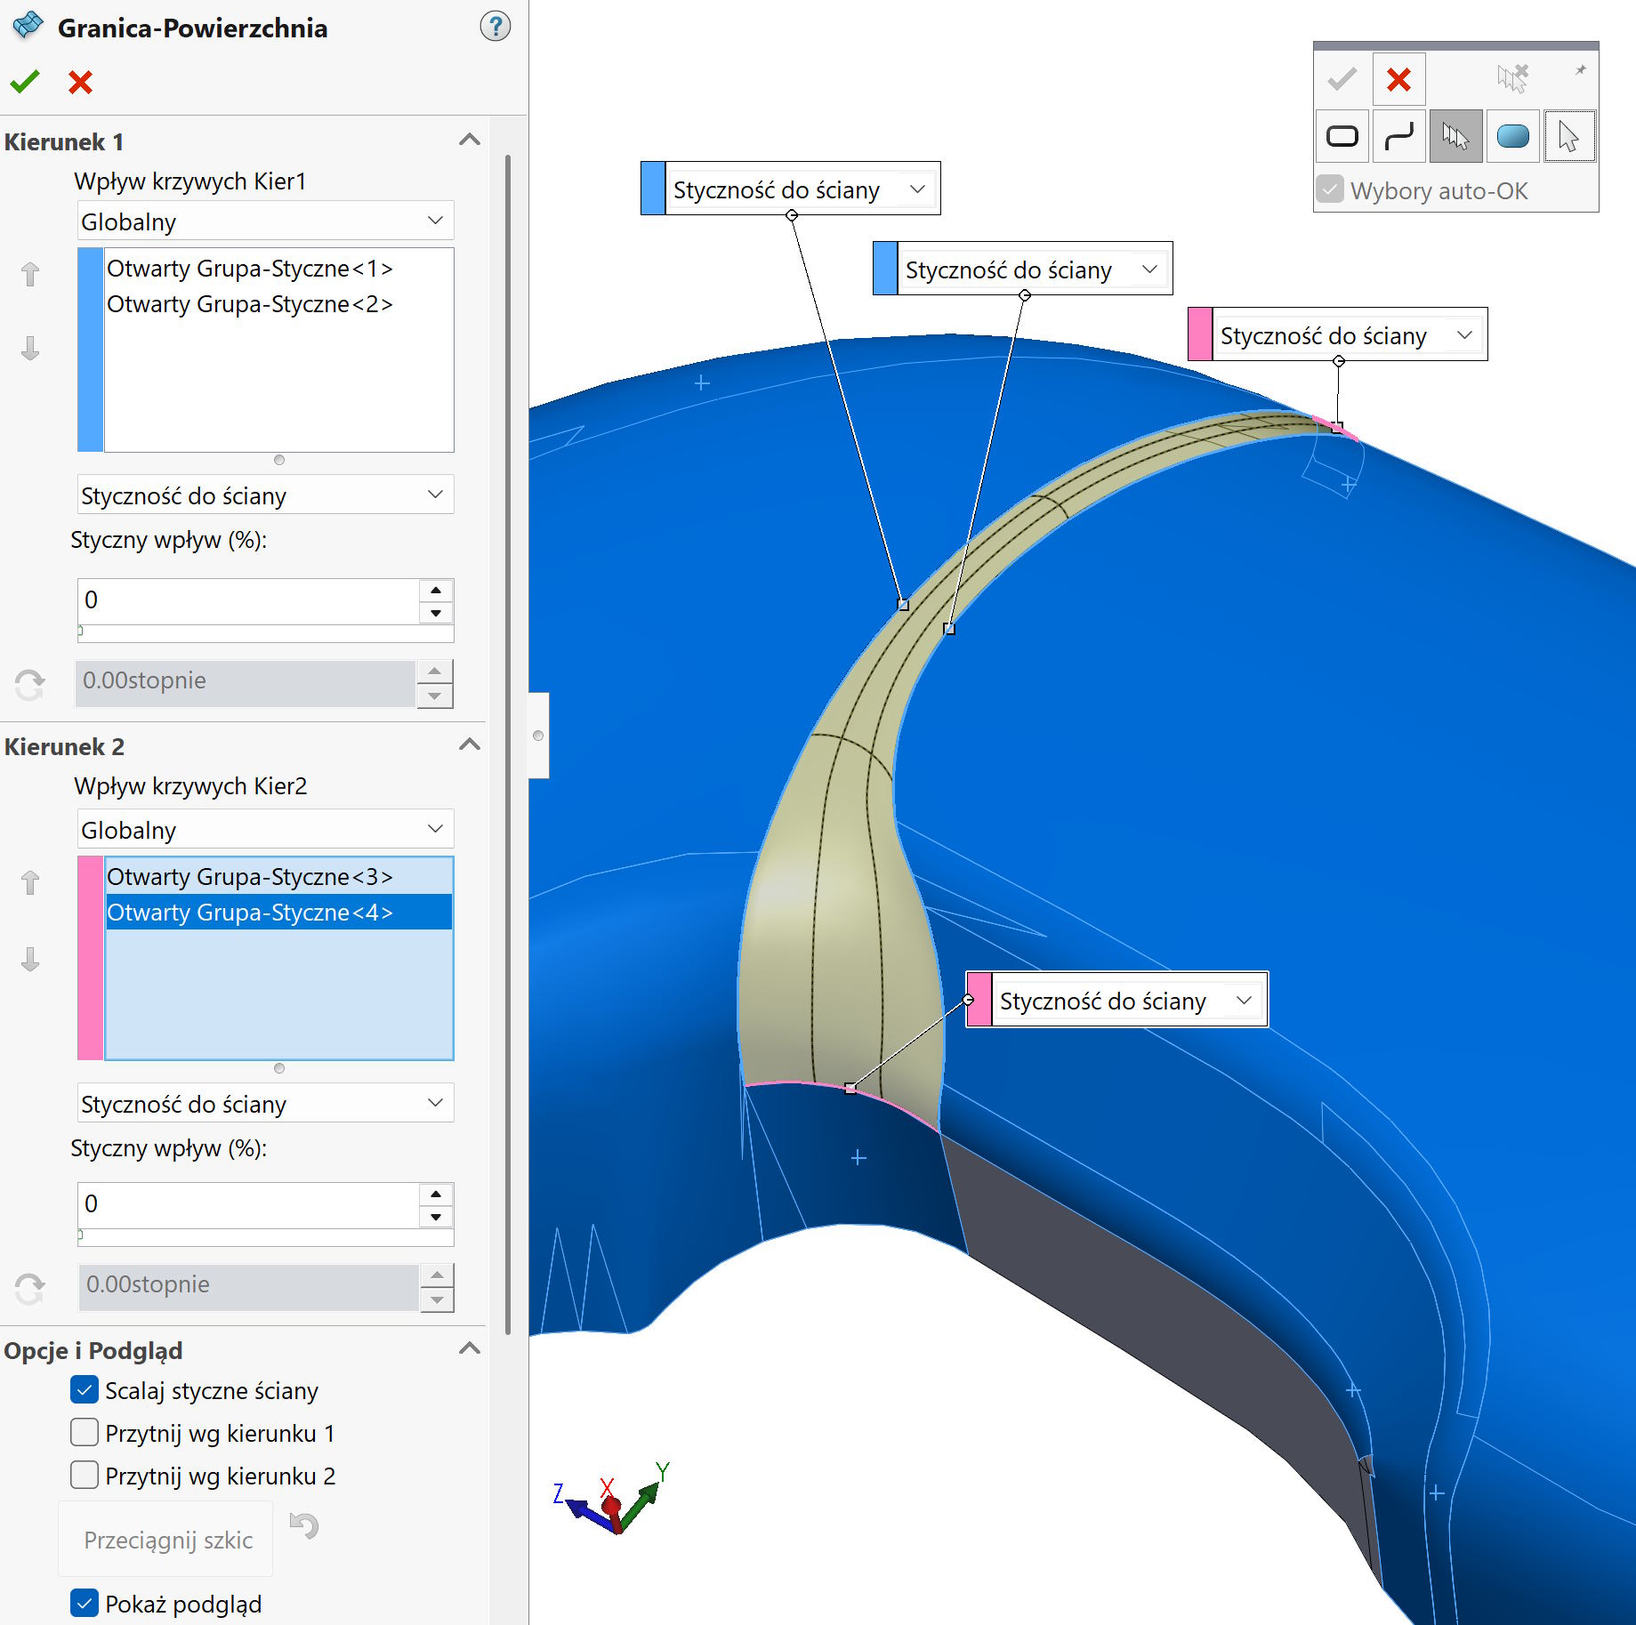
Task: Choose the blue face region selection tool
Action: coord(1512,136)
